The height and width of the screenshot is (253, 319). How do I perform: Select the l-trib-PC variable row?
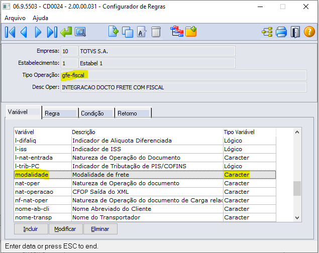tap(145, 166)
